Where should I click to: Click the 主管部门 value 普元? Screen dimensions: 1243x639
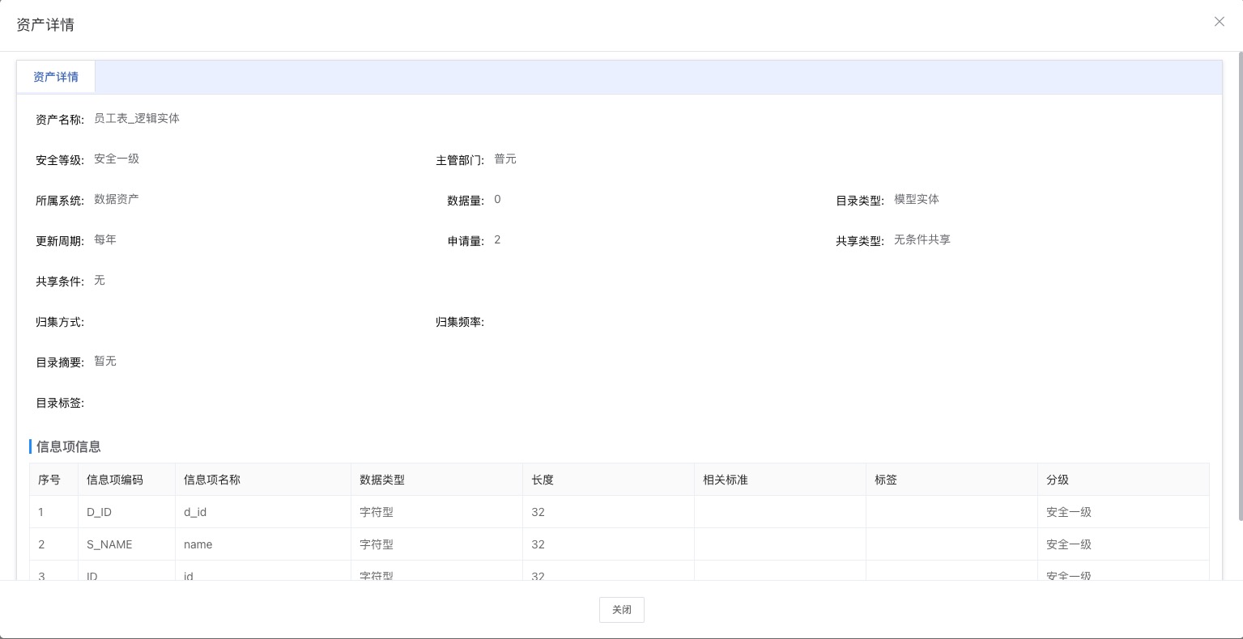point(505,159)
